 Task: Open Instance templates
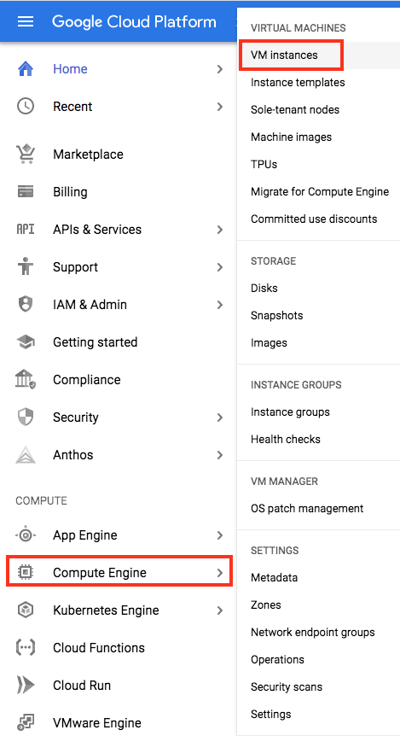point(298,82)
